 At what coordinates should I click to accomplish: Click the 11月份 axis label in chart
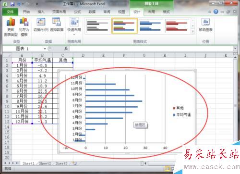pyautogui.click(x=76, y=83)
